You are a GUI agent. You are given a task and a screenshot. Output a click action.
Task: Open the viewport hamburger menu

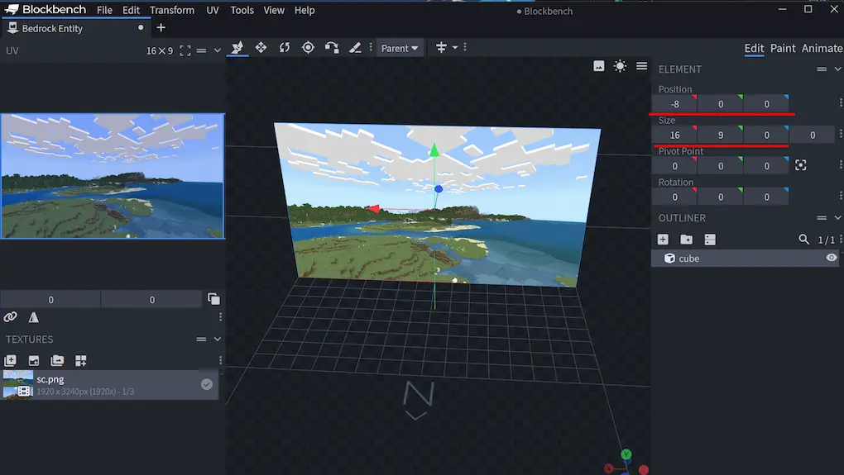[x=641, y=66]
